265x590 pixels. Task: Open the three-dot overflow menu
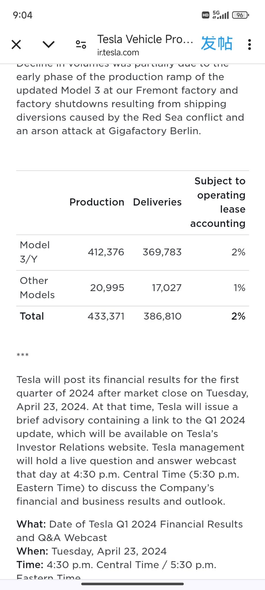click(x=249, y=45)
